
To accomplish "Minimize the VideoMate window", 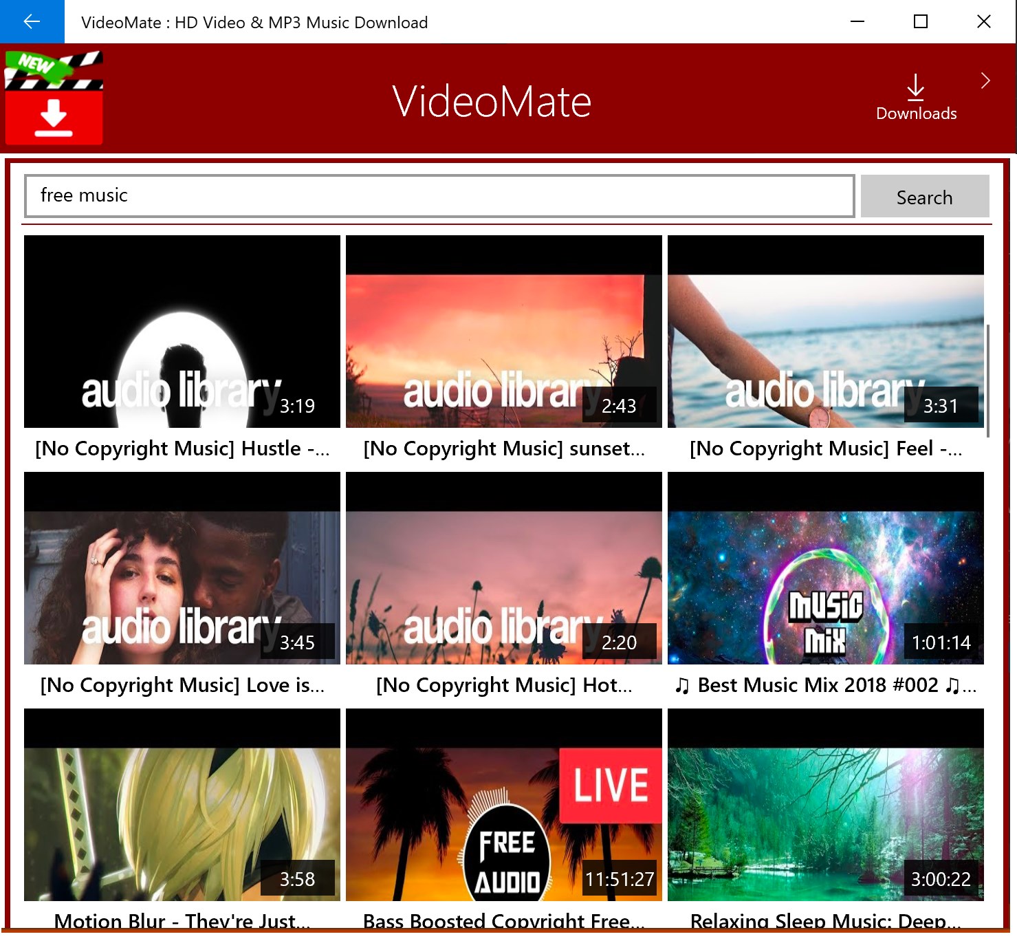I will (857, 21).
